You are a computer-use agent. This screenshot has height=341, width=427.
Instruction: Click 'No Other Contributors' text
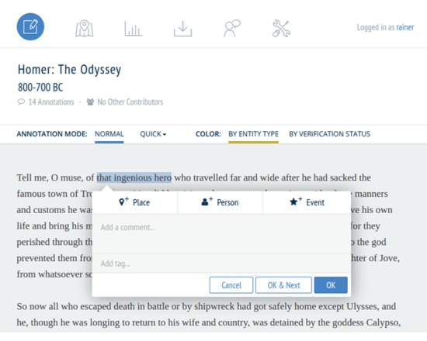(x=130, y=102)
